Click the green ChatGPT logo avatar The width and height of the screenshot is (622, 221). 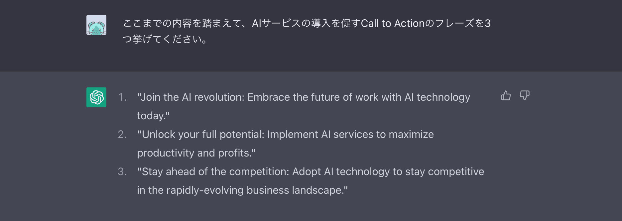coord(96,97)
